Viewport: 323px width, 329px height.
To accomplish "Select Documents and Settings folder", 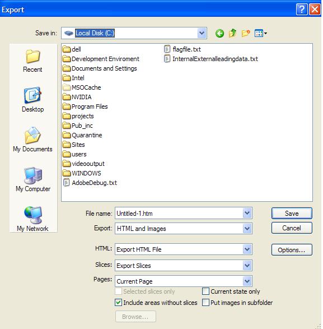I will coord(100,68).
